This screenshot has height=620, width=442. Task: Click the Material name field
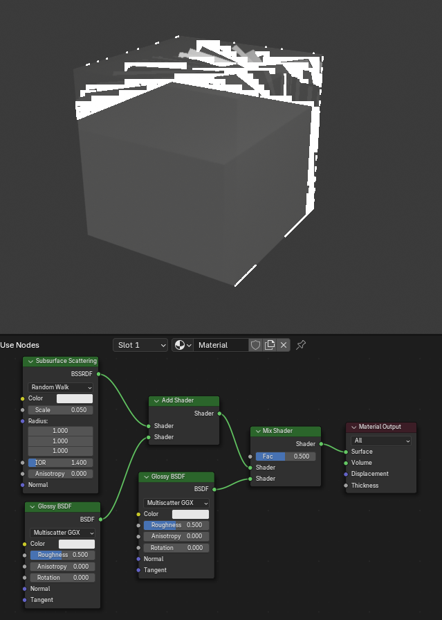pos(221,345)
